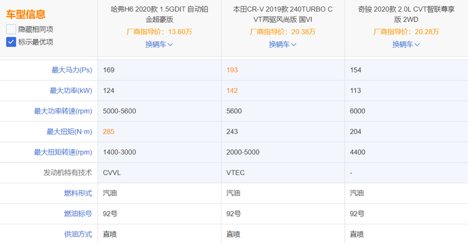Select highlighted power value 142
This screenshot has width=468, height=243.
pos(232,91)
